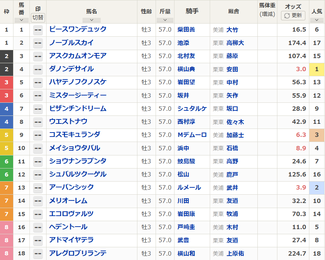Open horse page for ショウナンラプンタ
Viewport: 325px width, 260px height.
pyautogui.click(x=78, y=161)
